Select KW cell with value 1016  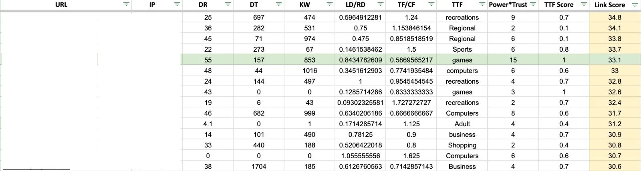pos(309,70)
